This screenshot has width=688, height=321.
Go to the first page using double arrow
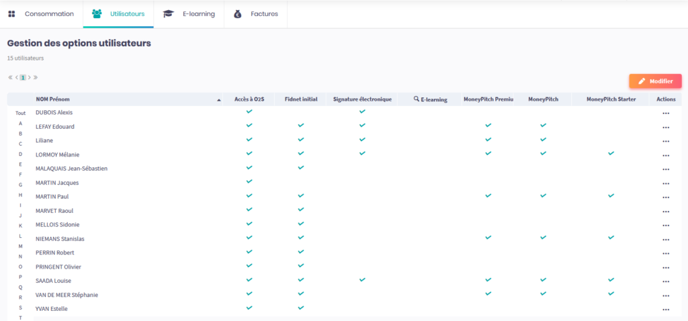coord(10,78)
